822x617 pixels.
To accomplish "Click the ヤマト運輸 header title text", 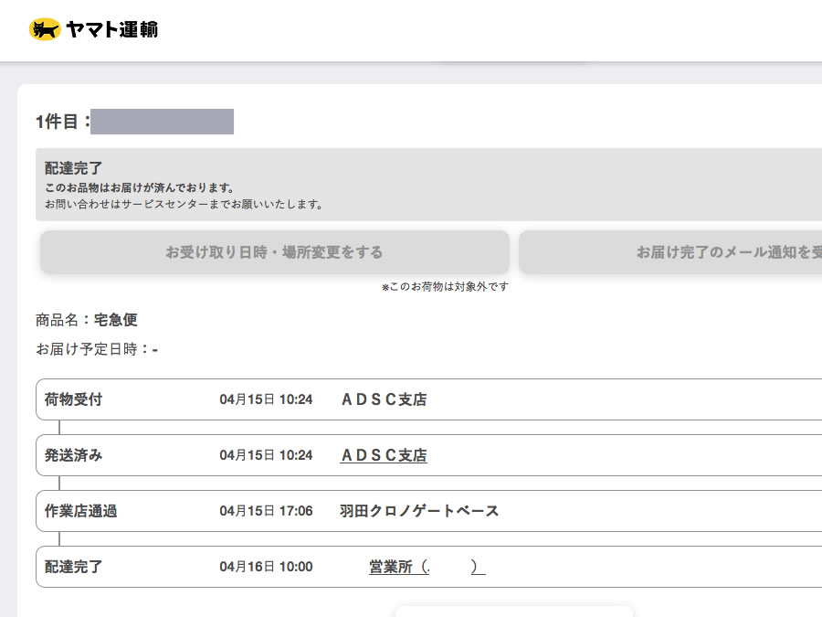I will coord(111,29).
